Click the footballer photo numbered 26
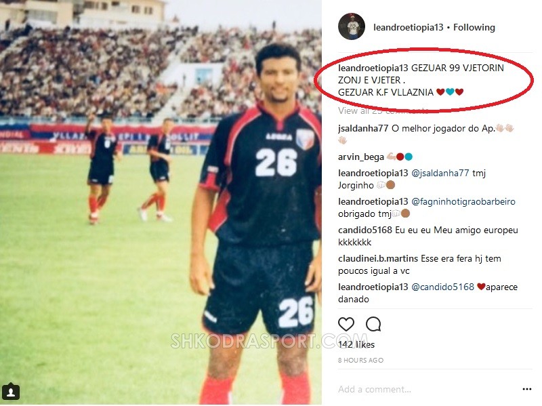Viewport: 542px width, 406px height. 161,202
